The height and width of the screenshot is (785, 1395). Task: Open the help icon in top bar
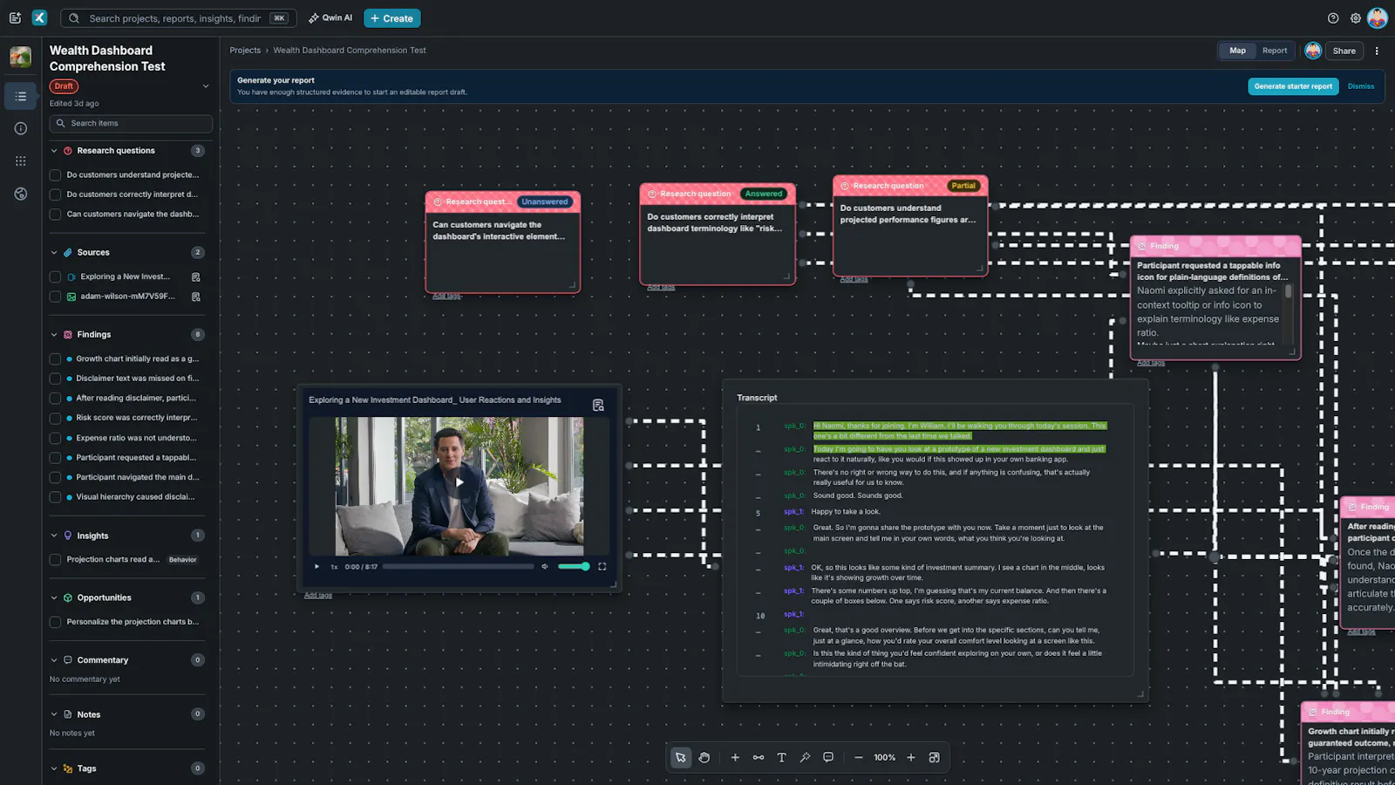[1333, 18]
